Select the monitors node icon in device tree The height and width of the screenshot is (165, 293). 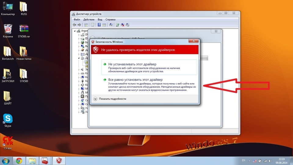(82, 89)
